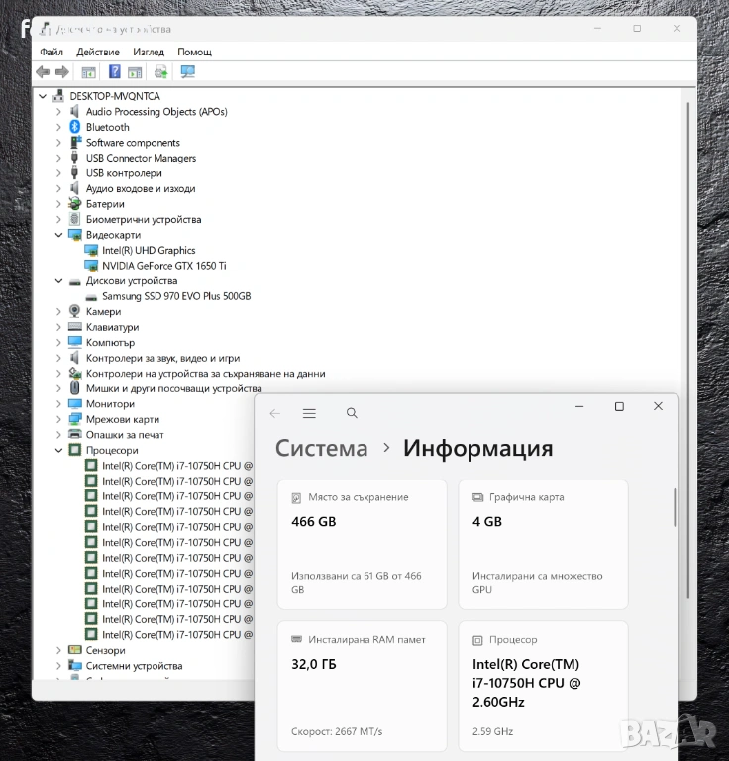Image resolution: width=729 pixels, height=761 pixels.
Task: Open the Файл menu
Action: pyautogui.click(x=52, y=52)
